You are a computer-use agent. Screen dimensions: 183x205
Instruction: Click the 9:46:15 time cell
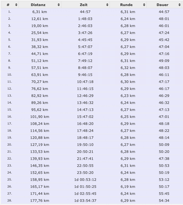click(85, 75)
